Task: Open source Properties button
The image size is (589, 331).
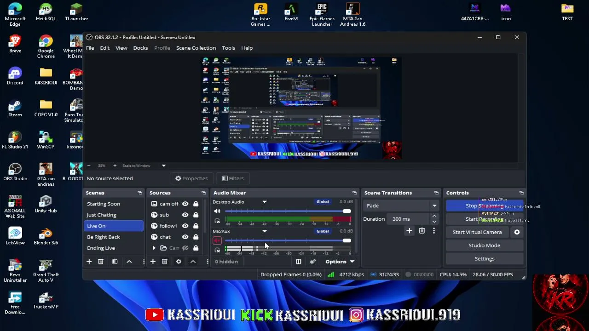Action: coord(191,178)
